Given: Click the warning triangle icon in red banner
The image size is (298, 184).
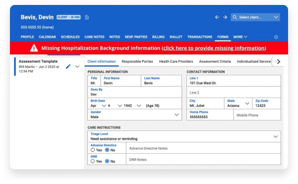Looking at the screenshot, I should point(34,48).
